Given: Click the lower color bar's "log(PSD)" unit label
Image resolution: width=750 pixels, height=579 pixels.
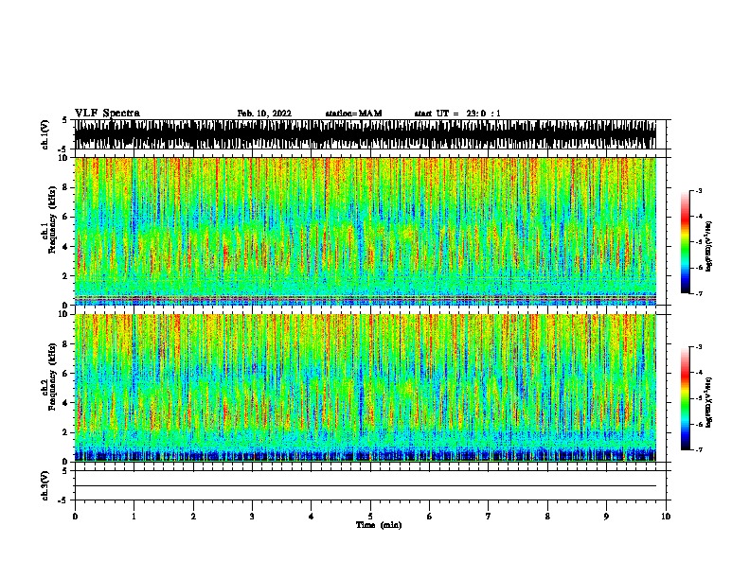Looking at the screenshot, I should click(708, 402).
